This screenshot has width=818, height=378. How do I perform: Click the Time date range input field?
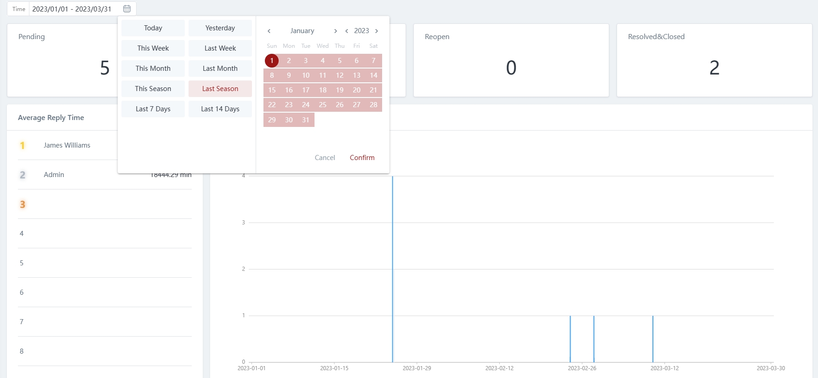(74, 9)
